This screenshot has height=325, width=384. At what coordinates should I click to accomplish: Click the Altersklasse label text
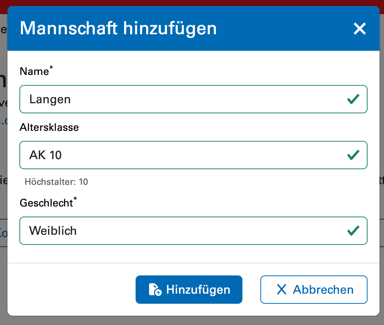(49, 127)
